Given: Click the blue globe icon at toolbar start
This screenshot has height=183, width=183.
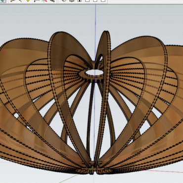Looking at the screenshot, I should click(2, 0).
